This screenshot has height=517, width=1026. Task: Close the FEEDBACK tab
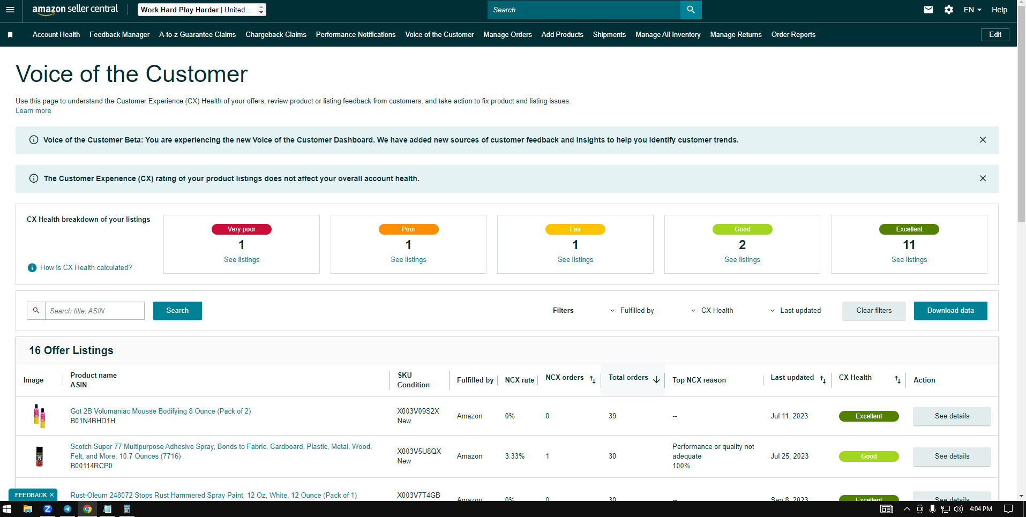point(51,495)
